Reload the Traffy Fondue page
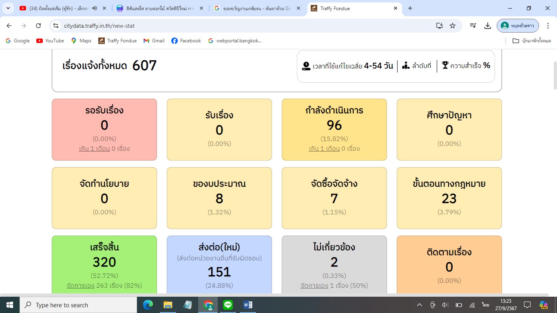Image resolution: width=557 pixels, height=313 pixels. [x=38, y=26]
